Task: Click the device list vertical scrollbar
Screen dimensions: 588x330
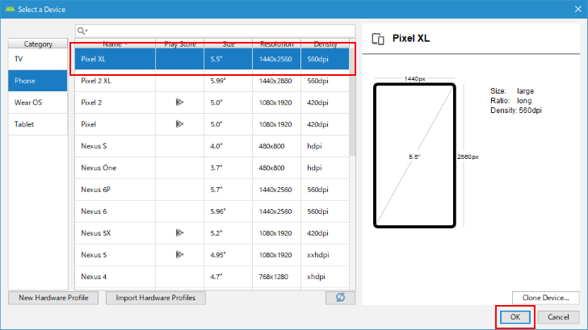Action: click(x=352, y=101)
